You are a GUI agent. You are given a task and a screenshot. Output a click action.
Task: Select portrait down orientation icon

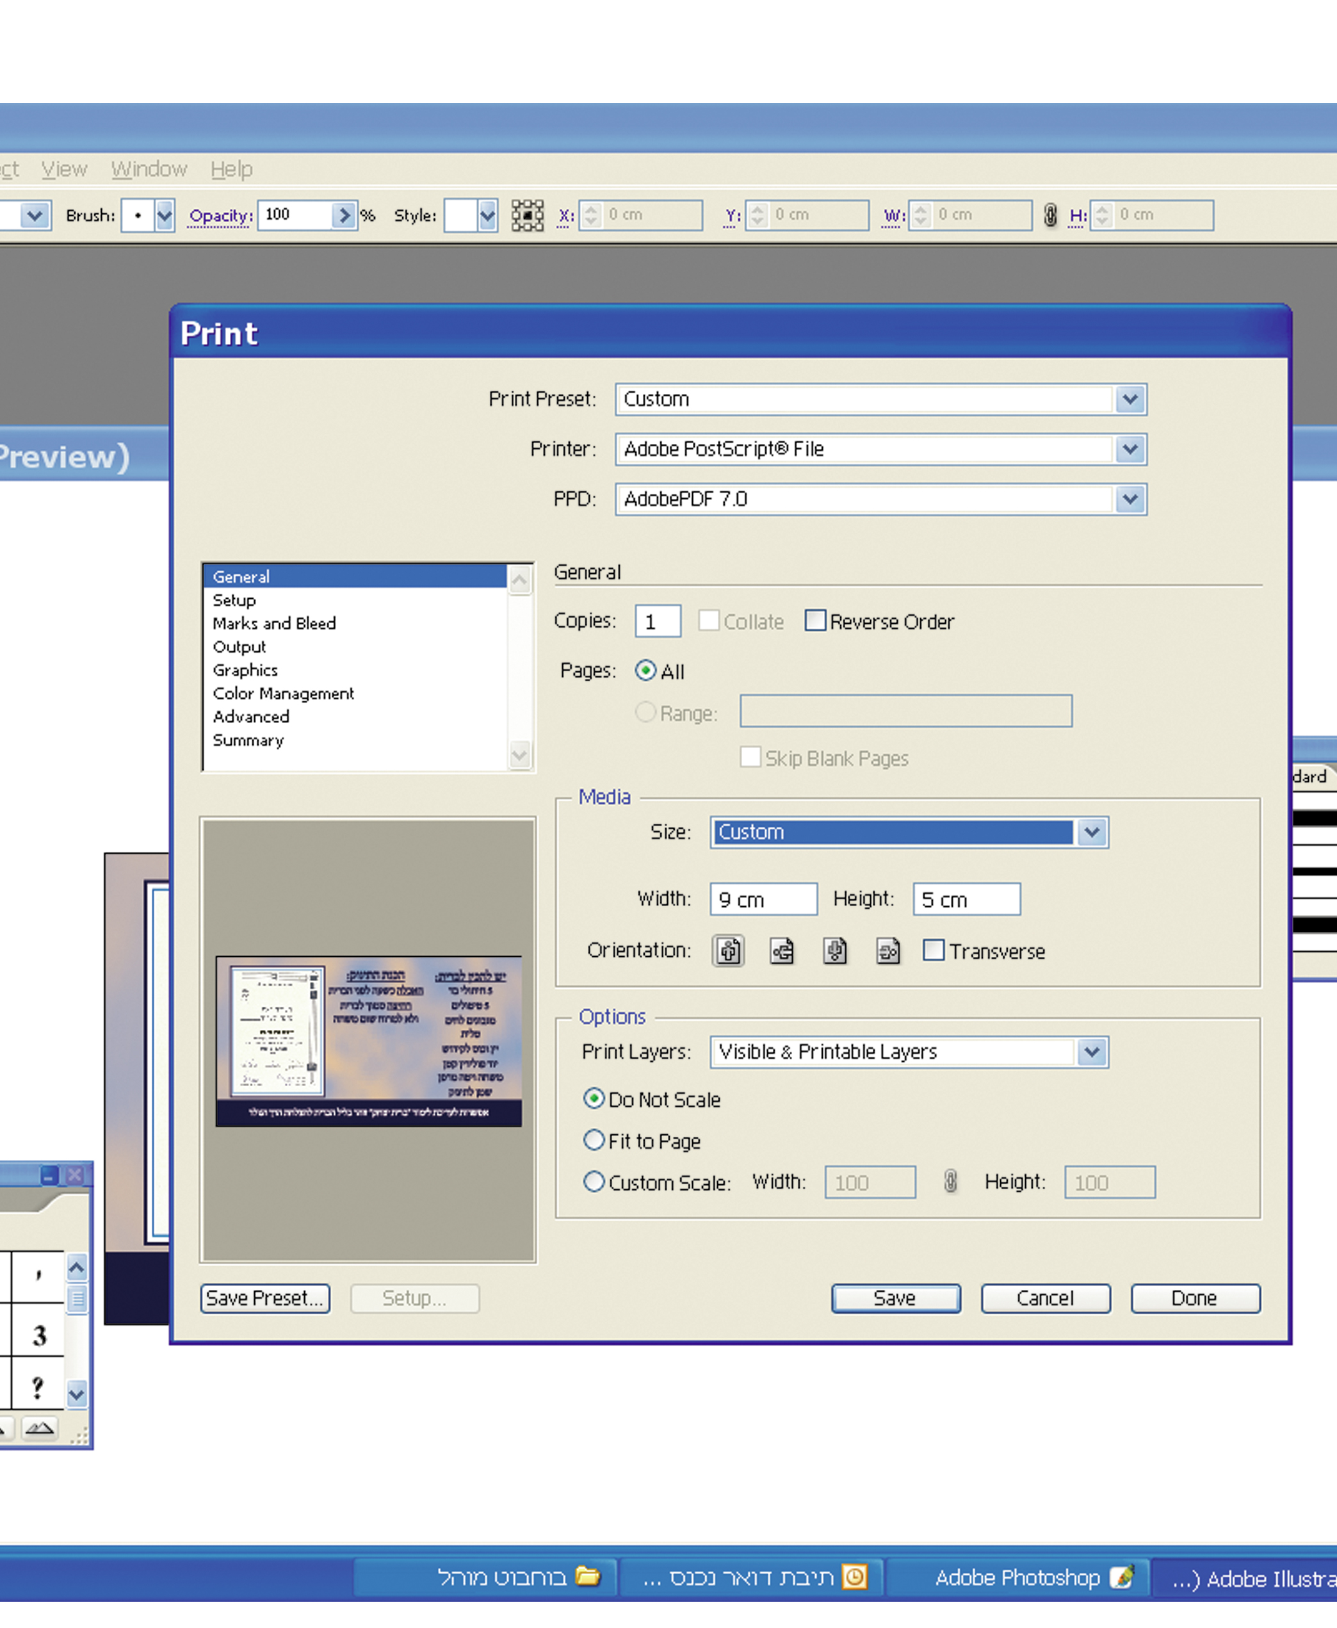pos(835,950)
